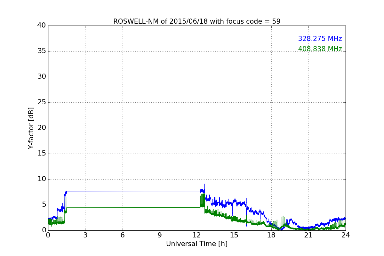
Task: Click the x-axis tick label 18
Action: tap(271, 235)
